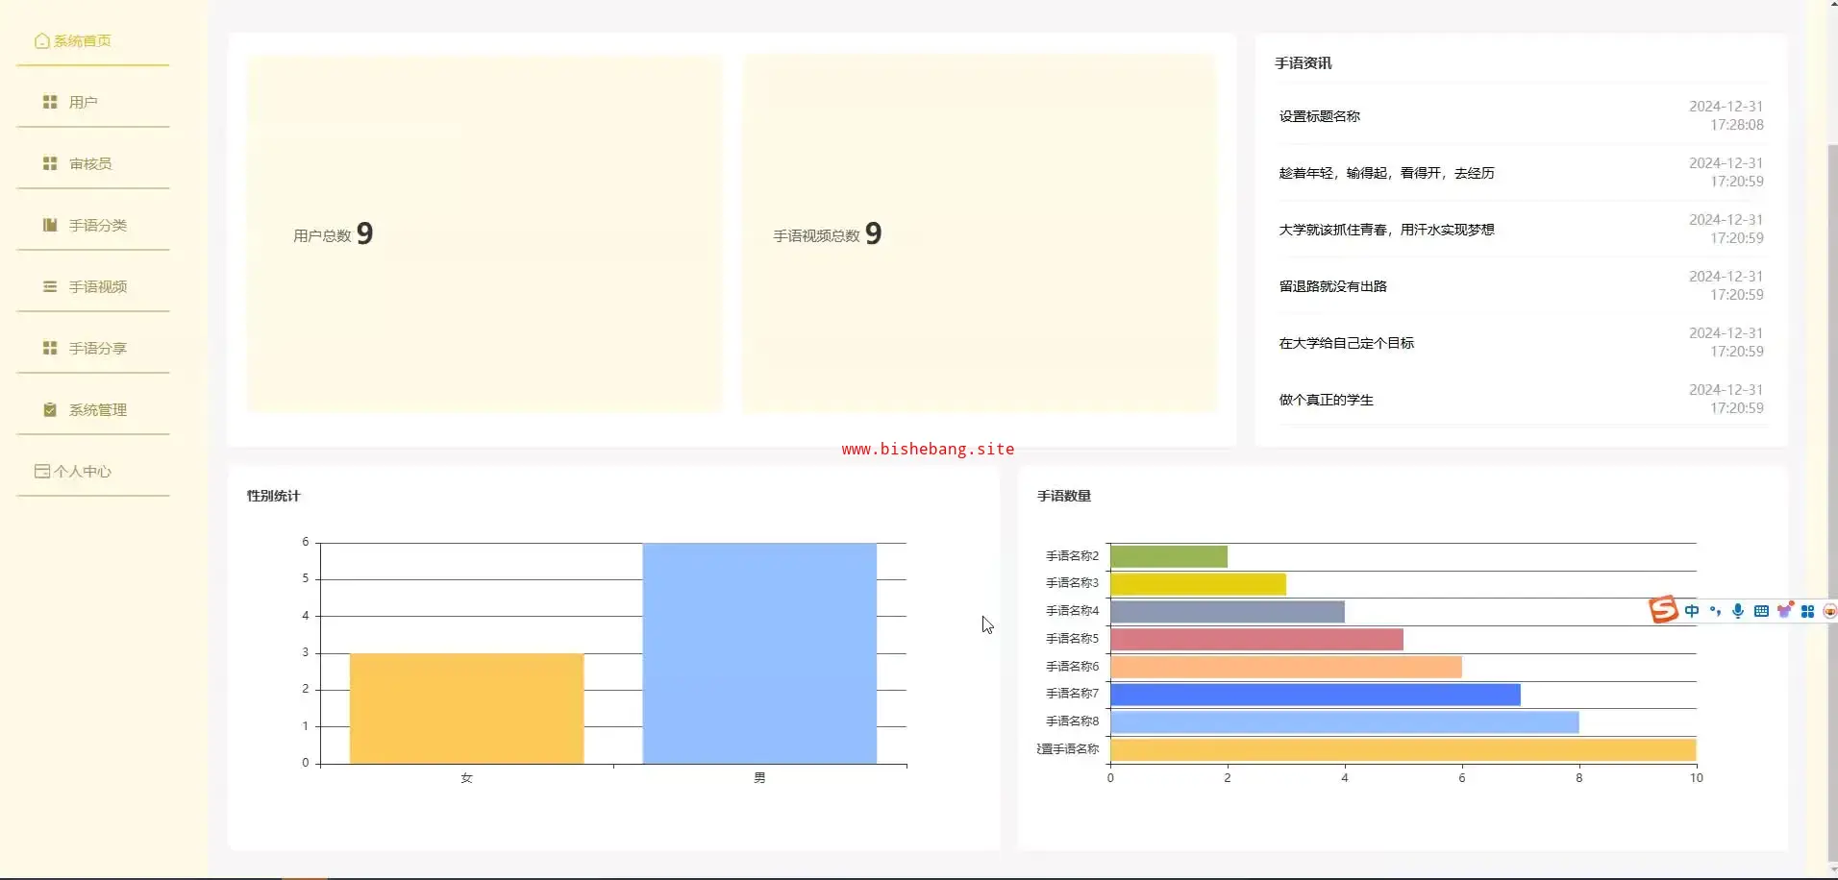This screenshot has width=1838, height=880.
Task: Open the Sogou toolbox grid icon
Action: pos(1807,611)
